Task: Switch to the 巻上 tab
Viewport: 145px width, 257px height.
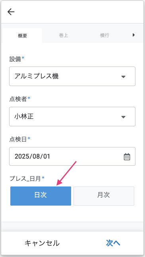Action: point(64,35)
